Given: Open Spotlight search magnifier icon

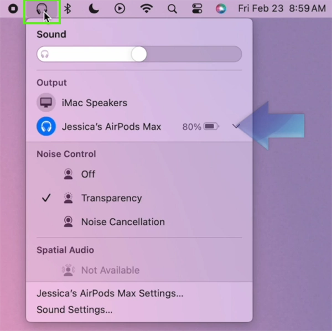Looking at the screenshot, I should tap(172, 9).
